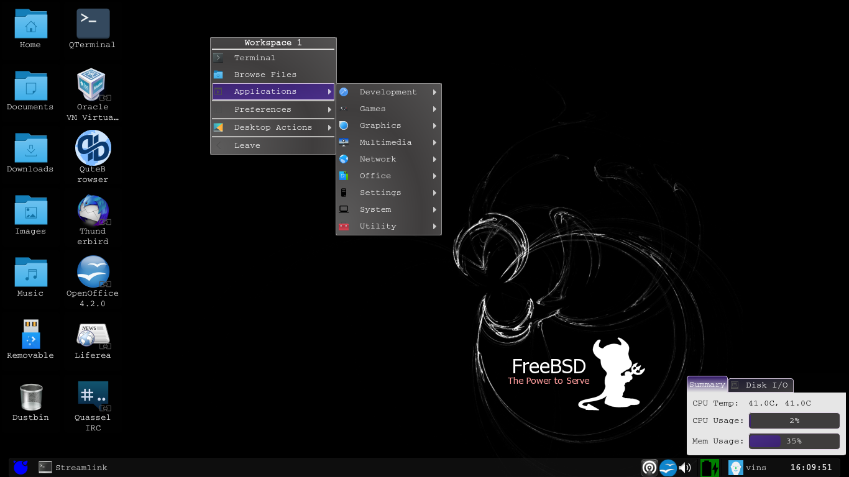Click the CPU Usage progress bar
This screenshot has width=849, height=477.
(794, 420)
